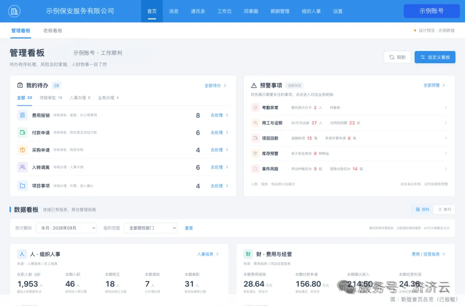Select the 人事办理 6 filter tab

(x=80, y=98)
